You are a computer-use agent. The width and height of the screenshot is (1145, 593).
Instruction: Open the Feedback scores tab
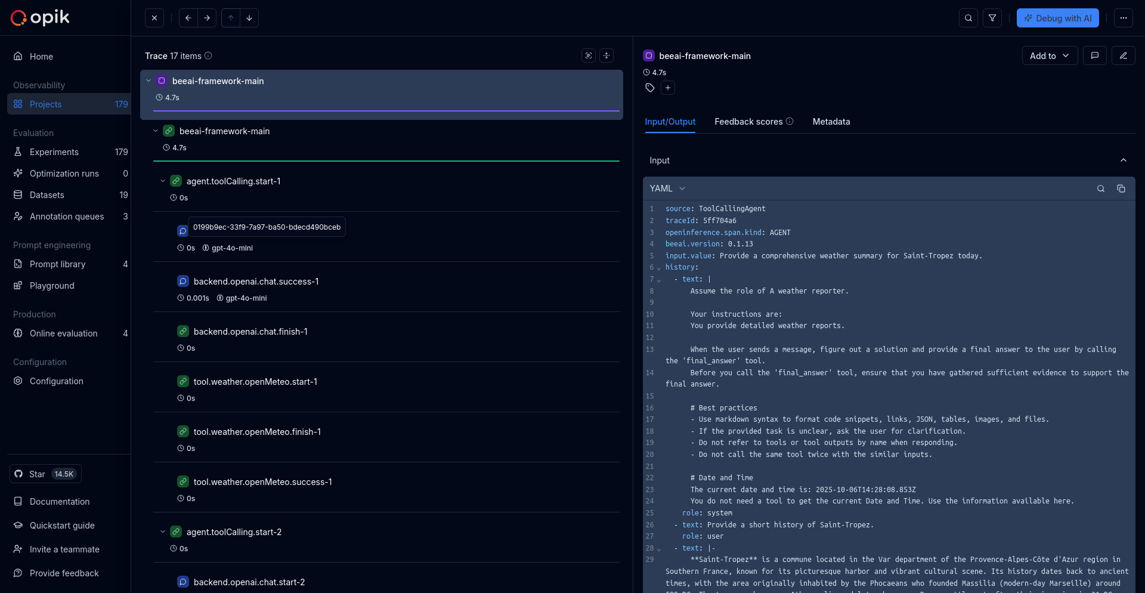click(748, 122)
